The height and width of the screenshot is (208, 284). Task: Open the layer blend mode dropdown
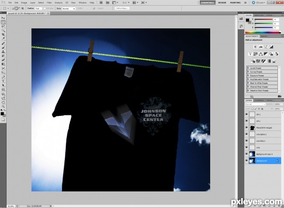click(x=255, y=104)
